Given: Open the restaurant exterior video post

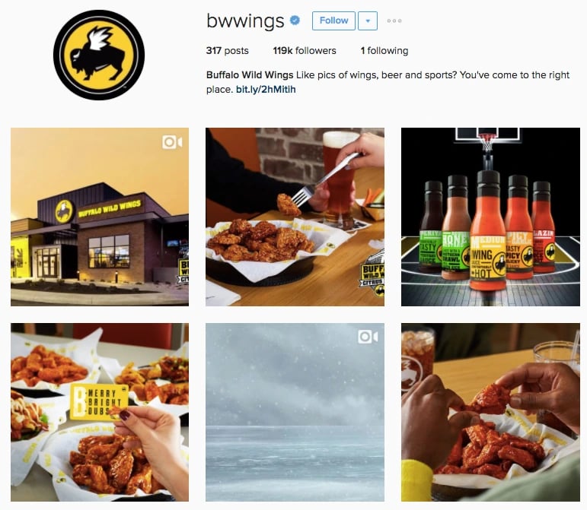Looking at the screenshot, I should pos(100,217).
